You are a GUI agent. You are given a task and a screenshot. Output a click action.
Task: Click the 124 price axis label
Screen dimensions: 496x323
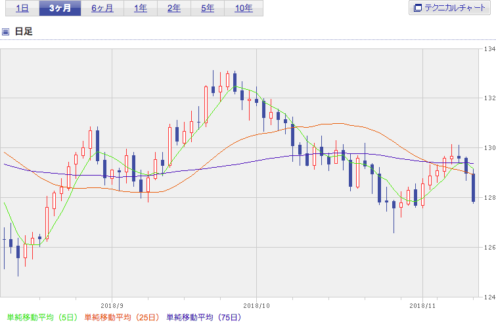[x=489, y=297]
